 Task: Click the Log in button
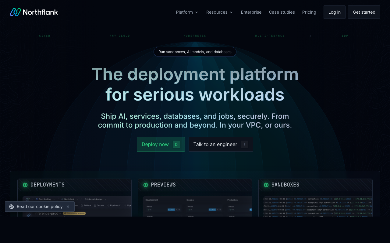coord(335,12)
